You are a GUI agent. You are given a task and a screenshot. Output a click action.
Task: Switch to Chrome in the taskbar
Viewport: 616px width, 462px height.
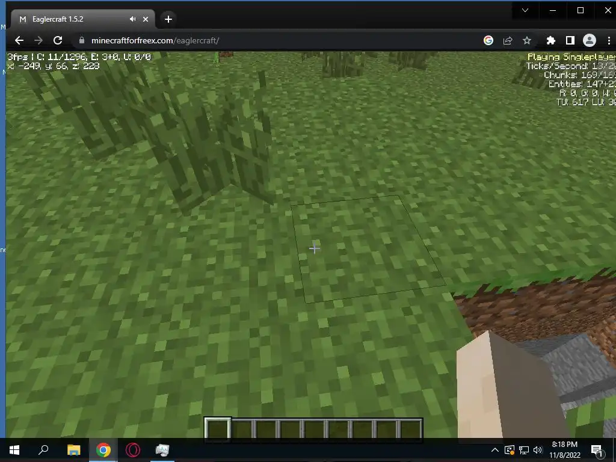coord(103,450)
